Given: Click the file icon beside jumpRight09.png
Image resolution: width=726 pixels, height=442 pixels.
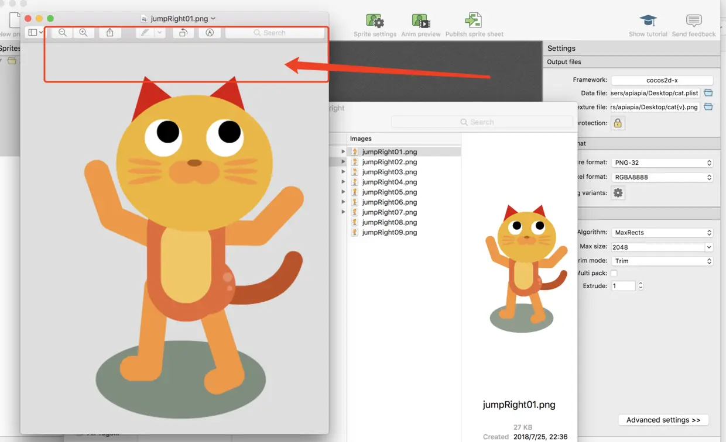Looking at the screenshot, I should (x=355, y=232).
